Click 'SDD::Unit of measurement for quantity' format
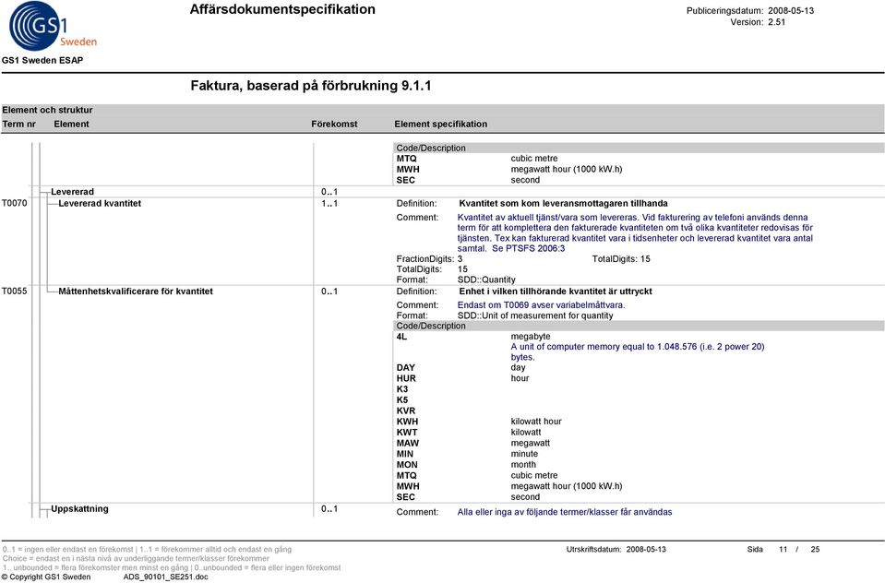 (x=535, y=315)
